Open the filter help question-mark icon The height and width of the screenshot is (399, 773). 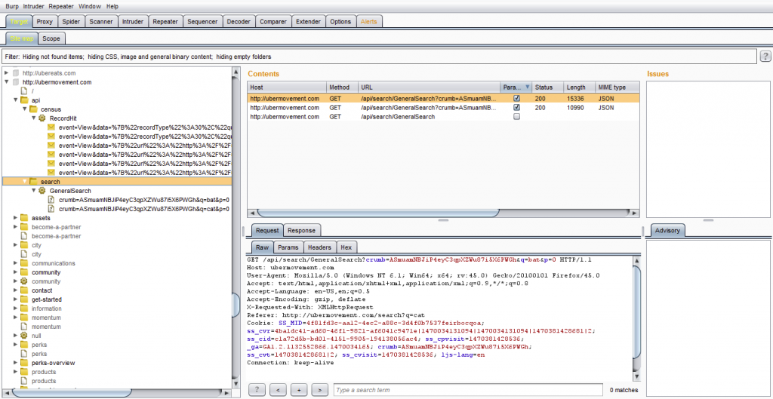tap(765, 56)
